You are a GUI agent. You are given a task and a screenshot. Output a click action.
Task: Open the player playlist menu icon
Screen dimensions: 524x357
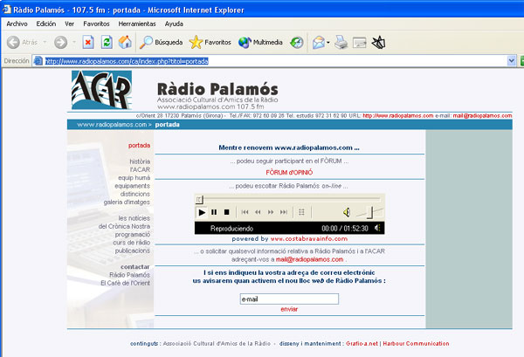[x=301, y=212]
